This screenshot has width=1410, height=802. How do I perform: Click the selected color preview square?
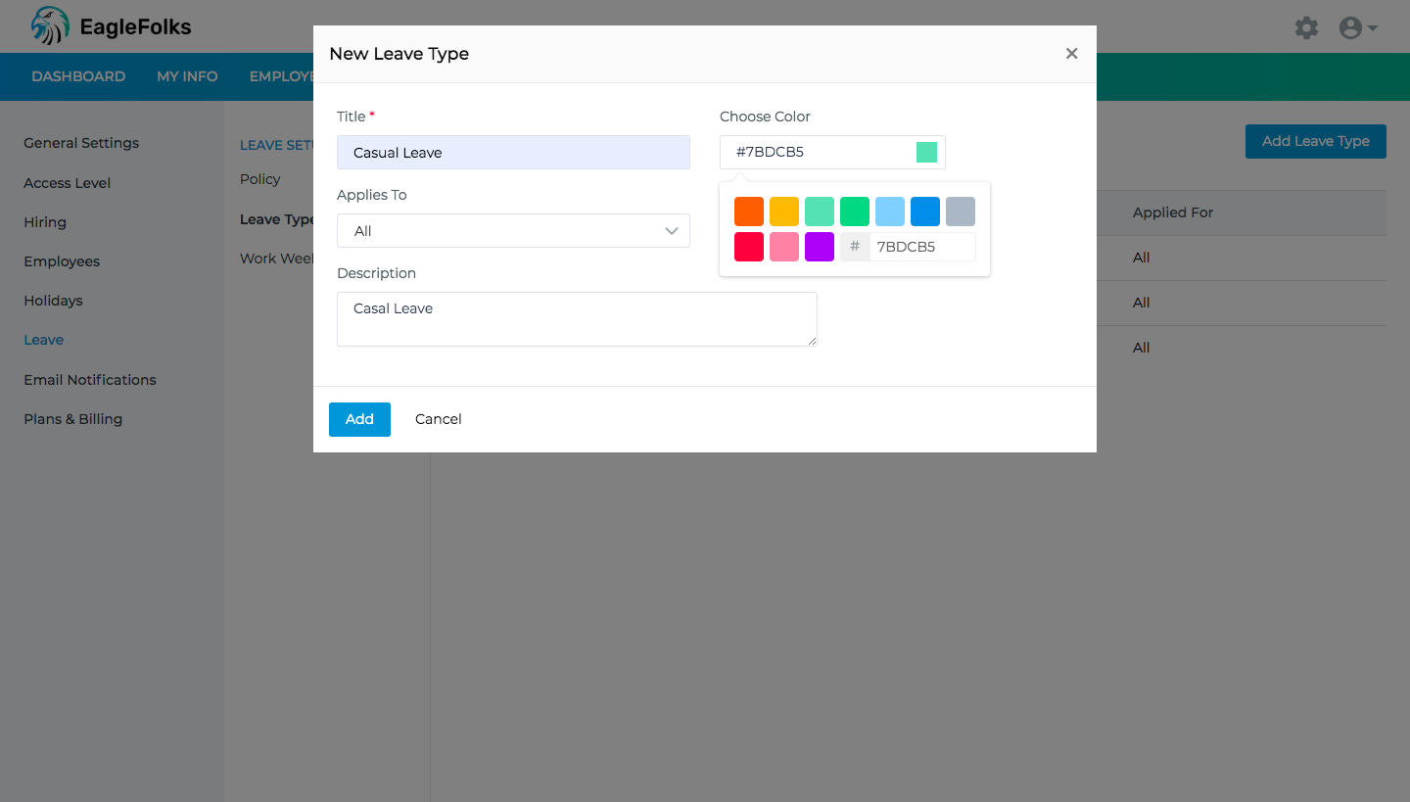coord(926,152)
